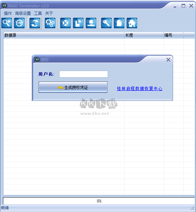Open the 高级设置 menu
The width and height of the screenshot is (196, 212).
[23, 13]
